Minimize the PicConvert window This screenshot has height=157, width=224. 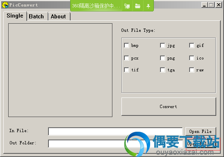pyautogui.click(x=204, y=5)
